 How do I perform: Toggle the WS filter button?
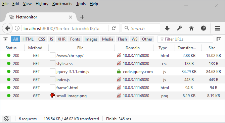tap(134, 39)
